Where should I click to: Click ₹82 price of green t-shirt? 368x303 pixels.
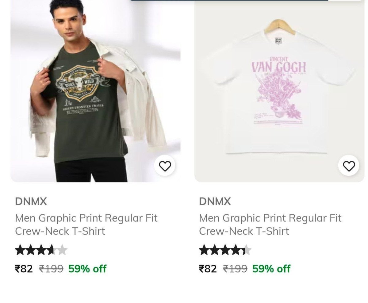click(24, 269)
